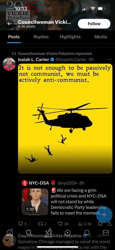The image size is (115, 250).
Task: Switch to the Highlights tab
Action: (70, 37)
